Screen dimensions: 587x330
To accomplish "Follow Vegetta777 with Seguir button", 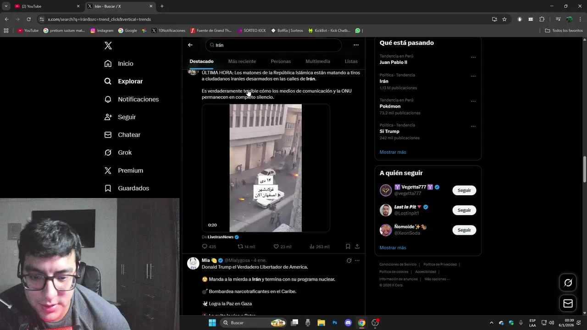I will (464, 190).
